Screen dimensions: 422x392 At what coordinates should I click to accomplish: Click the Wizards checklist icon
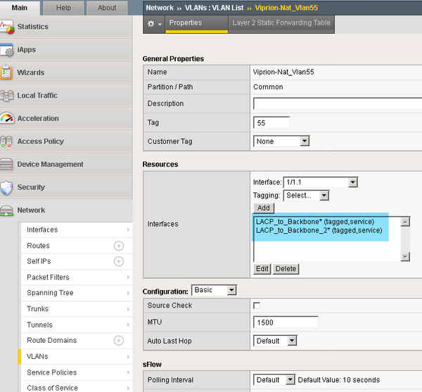[7, 72]
